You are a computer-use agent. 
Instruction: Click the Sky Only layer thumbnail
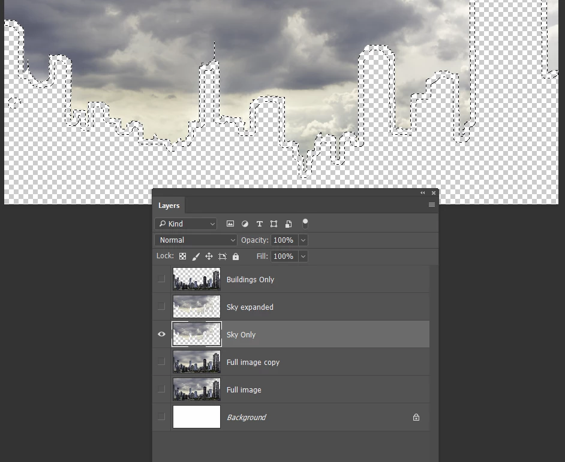pyautogui.click(x=196, y=334)
